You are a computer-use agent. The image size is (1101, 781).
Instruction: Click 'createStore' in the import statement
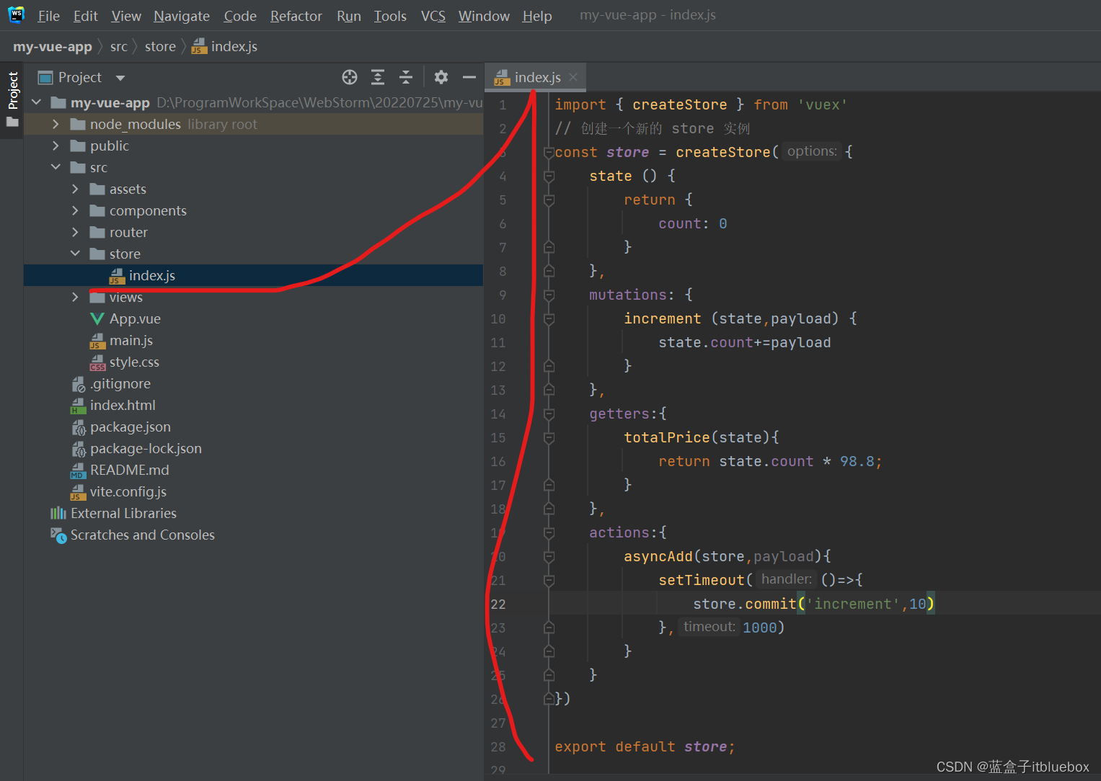[x=680, y=104]
